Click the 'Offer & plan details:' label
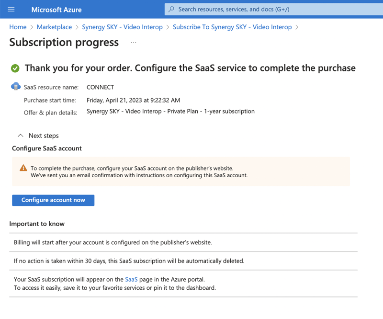383x319 pixels. [x=51, y=113]
